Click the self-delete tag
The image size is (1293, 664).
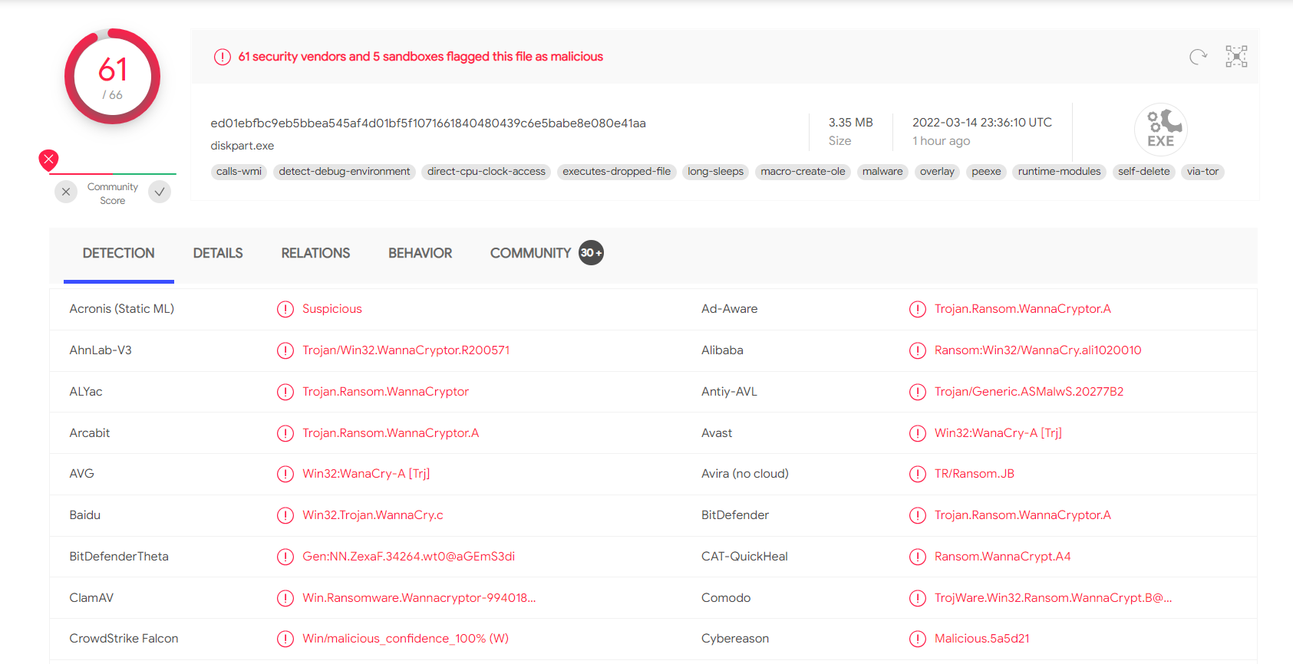click(x=1143, y=172)
